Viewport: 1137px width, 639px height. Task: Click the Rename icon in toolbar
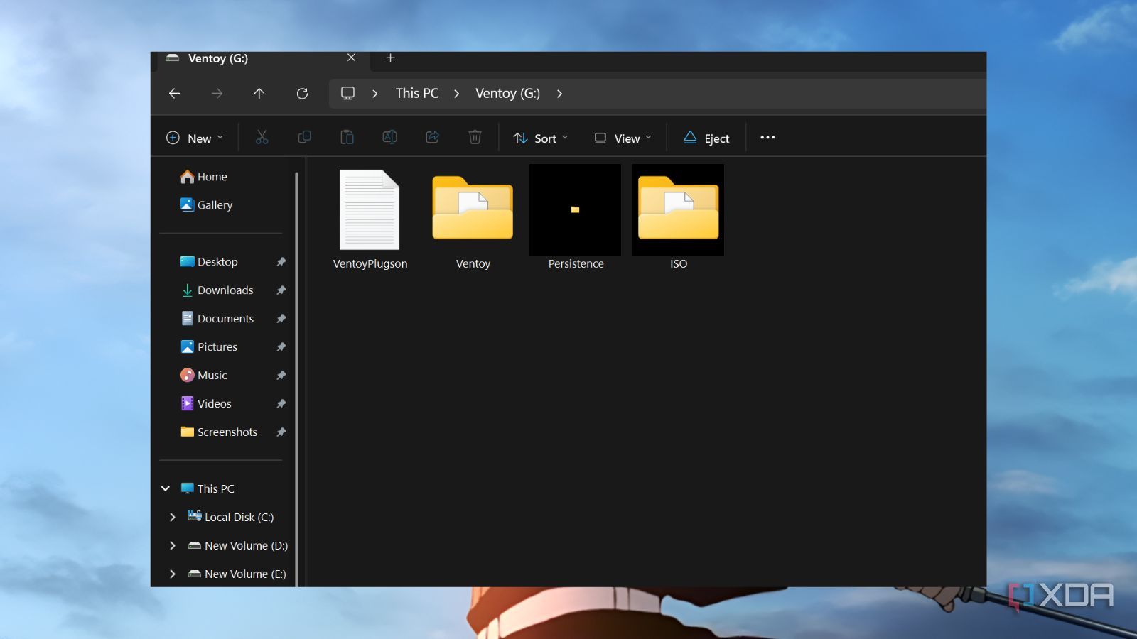[x=389, y=138]
